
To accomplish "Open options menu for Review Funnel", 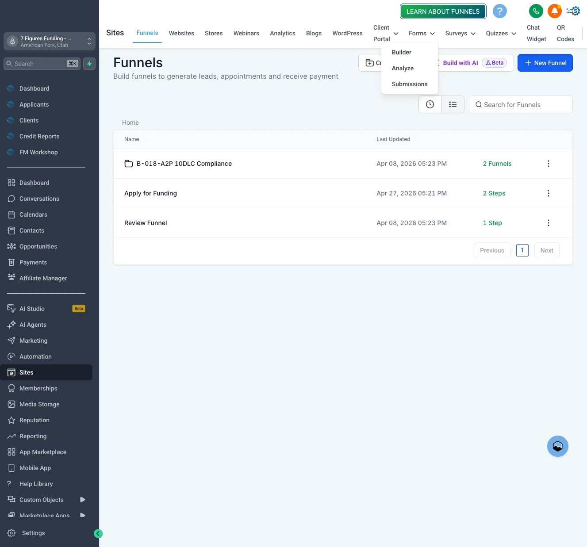I will (549, 223).
